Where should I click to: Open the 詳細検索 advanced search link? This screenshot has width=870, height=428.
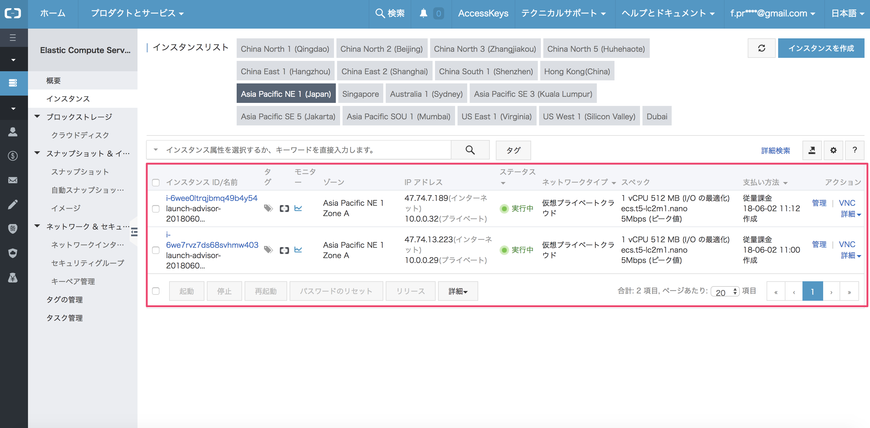775,150
